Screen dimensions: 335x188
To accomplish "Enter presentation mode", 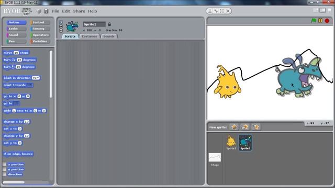I will point(329,10).
